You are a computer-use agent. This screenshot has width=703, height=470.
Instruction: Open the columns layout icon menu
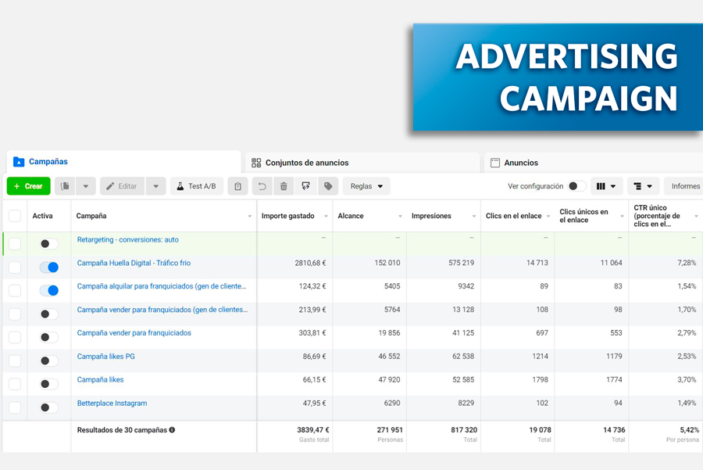pyautogui.click(x=606, y=186)
